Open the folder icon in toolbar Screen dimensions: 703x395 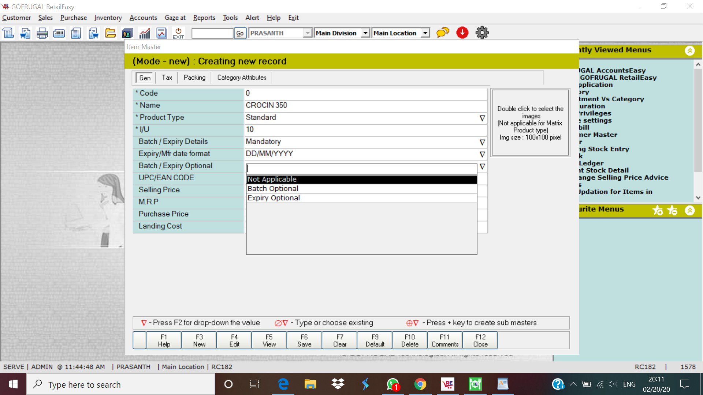coord(110,33)
